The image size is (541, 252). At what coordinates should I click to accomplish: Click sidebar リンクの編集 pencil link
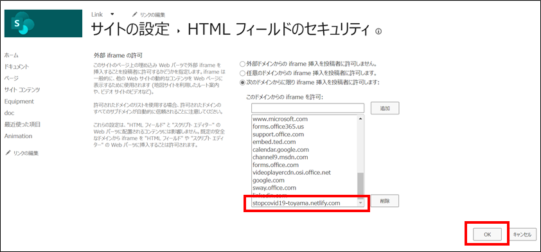pos(22,153)
